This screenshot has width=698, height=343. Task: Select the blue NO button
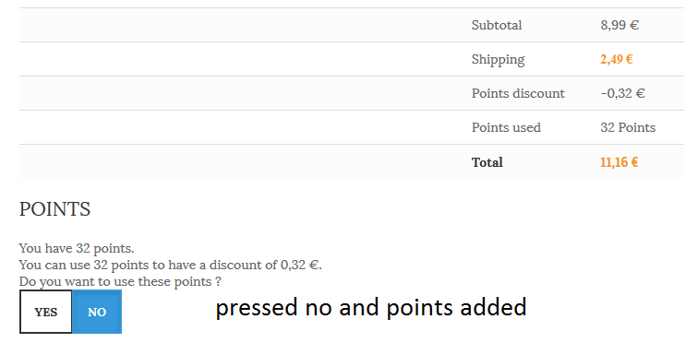point(97,312)
